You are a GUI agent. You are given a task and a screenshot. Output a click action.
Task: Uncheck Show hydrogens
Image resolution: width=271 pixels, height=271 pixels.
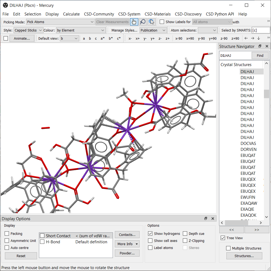[150, 234]
